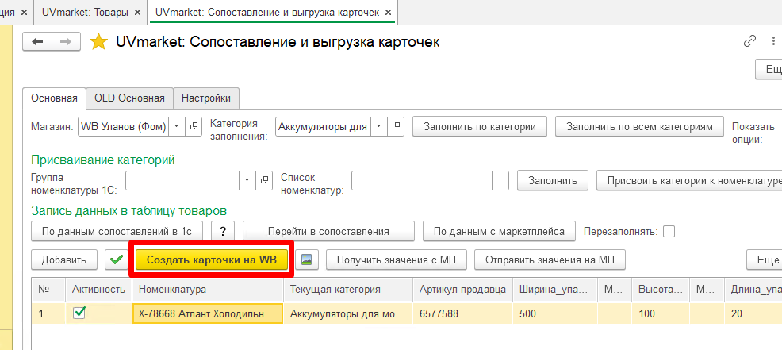The image size is (782, 350).
Task: Go forward with the right arrow button
Action: [x=66, y=42]
